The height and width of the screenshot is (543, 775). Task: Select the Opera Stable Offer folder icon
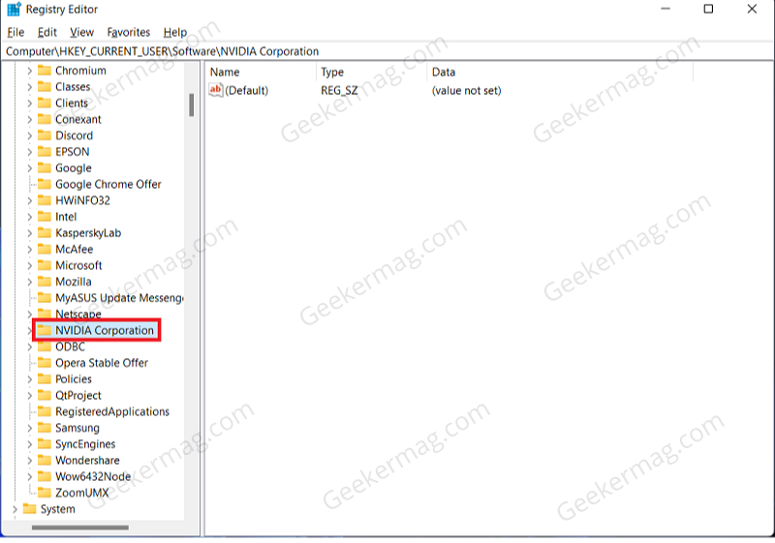(x=45, y=363)
